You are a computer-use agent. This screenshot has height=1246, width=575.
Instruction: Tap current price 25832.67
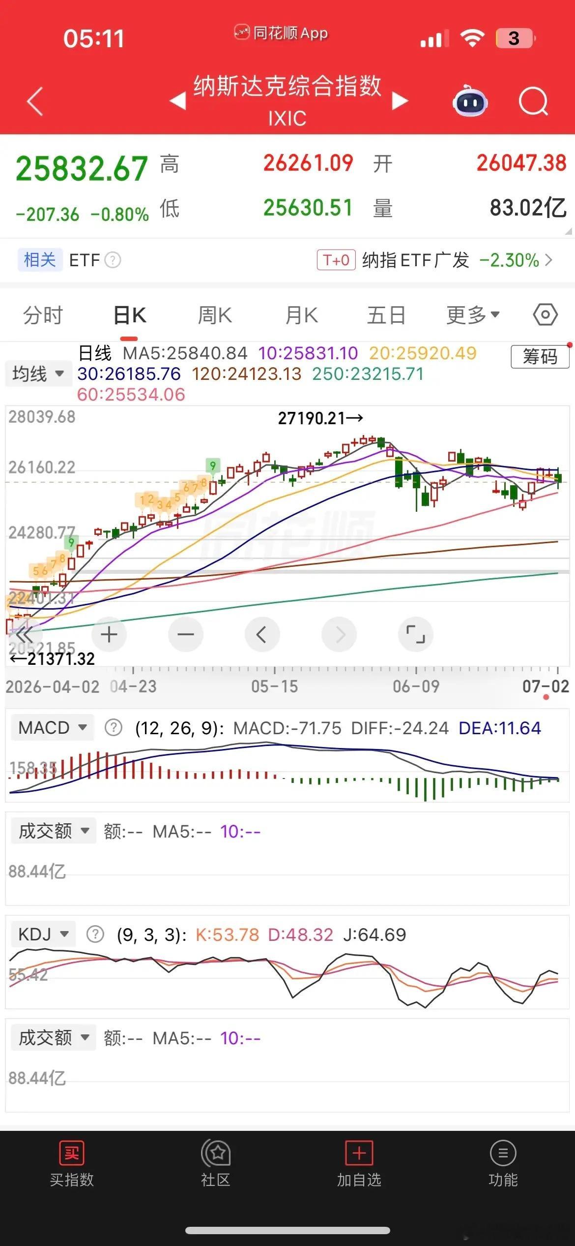pos(82,168)
